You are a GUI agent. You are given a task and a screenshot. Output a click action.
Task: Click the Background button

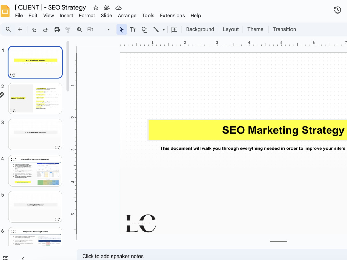coord(200,29)
